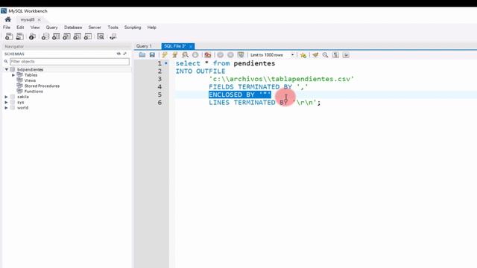This screenshot has width=477, height=268.
Task: Run explain plan magnifier-lightning icon
Action: coord(185,55)
